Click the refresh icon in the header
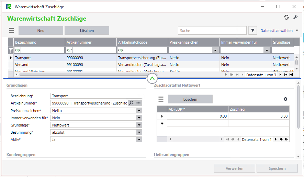Viewport: 304px width, 177px height. point(286,18)
